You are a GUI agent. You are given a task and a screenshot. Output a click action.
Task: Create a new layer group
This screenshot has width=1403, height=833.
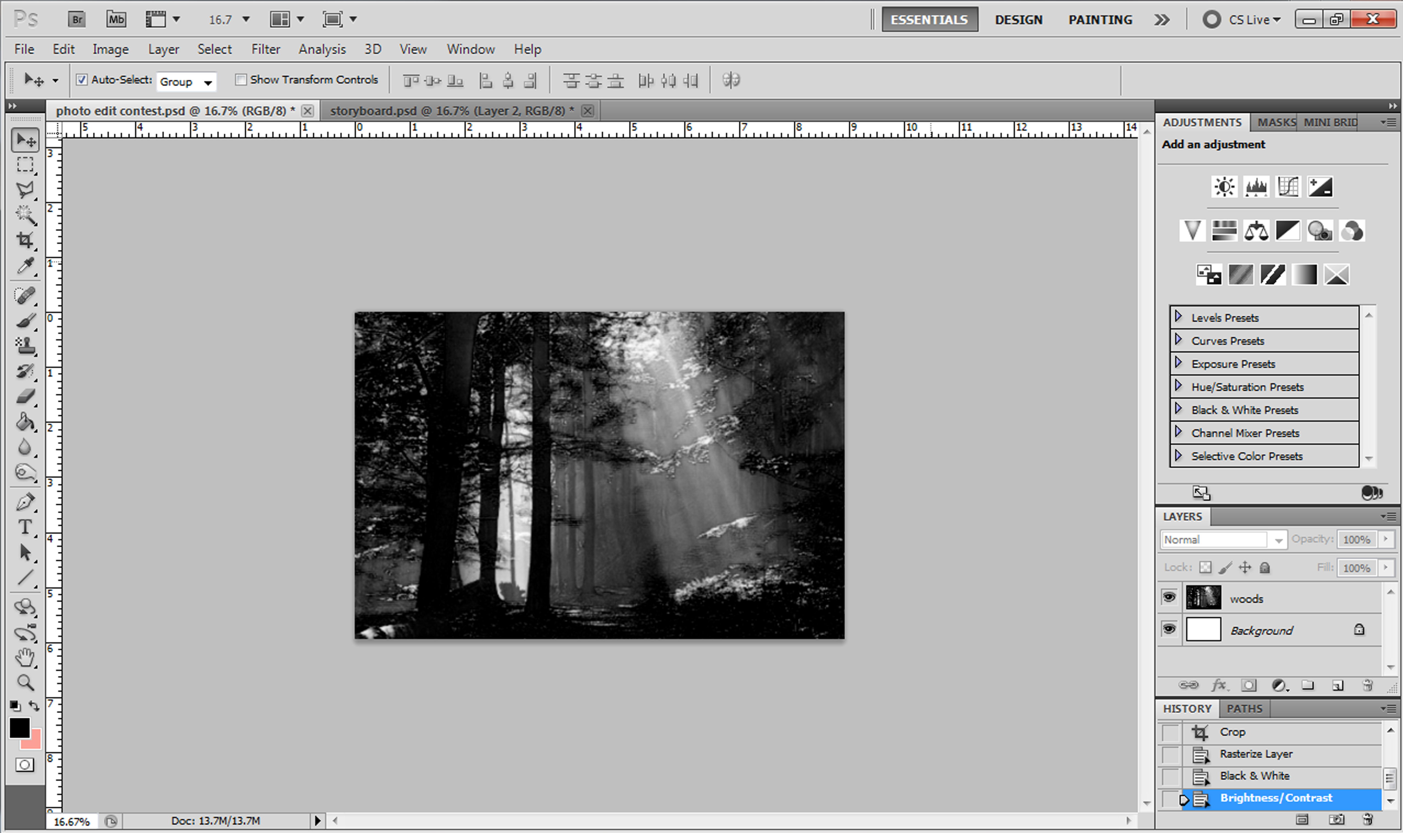click(1308, 685)
